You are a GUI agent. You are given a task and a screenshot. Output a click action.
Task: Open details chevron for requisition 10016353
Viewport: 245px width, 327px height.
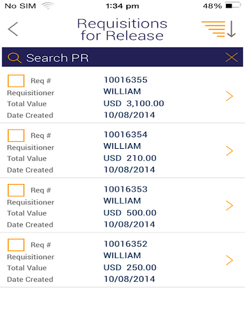pyautogui.click(x=230, y=206)
